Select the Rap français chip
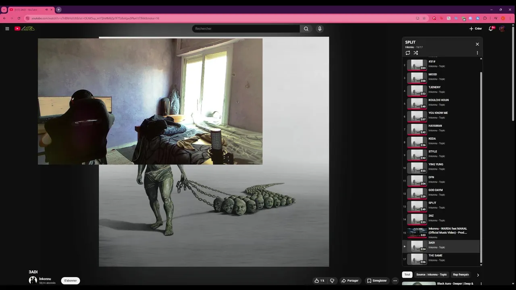This screenshot has height=290, width=516. [x=461, y=275]
